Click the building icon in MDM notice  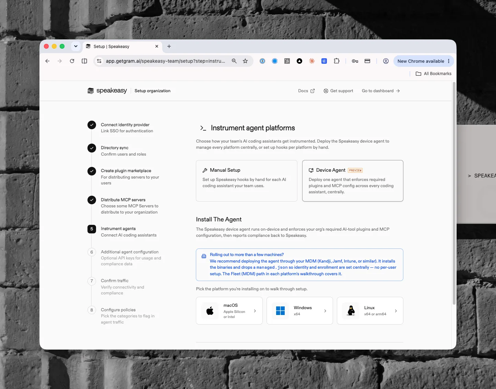[x=204, y=256]
